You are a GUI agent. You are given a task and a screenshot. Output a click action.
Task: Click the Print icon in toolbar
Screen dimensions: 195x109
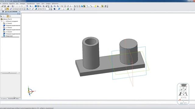coord(8,6)
